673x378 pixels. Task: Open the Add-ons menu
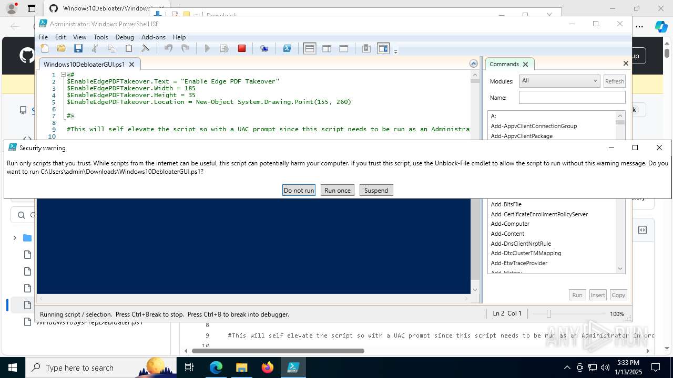point(154,37)
